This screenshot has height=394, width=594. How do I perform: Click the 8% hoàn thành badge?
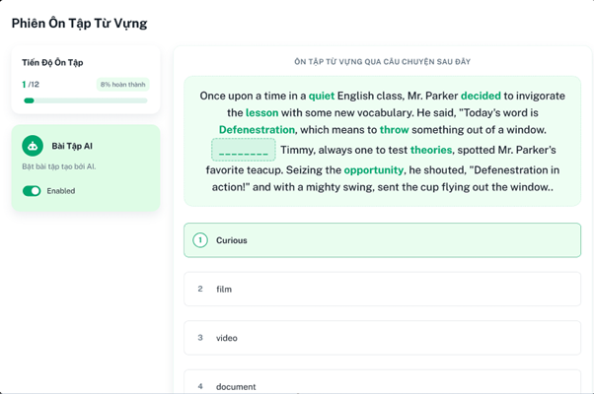[123, 85]
